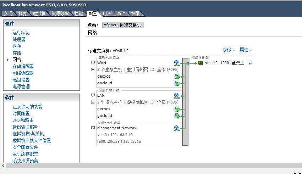Screen dimensions: 302x174
Task: Open 电源管理 settings
Action: (21, 86)
